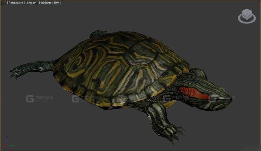
Task: Click the ViewCube cube to reorient view
Action: tap(247, 14)
